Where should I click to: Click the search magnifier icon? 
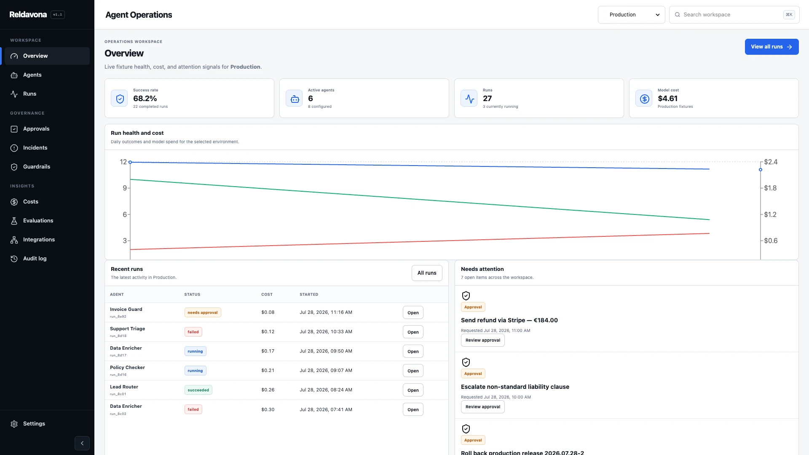(x=678, y=15)
